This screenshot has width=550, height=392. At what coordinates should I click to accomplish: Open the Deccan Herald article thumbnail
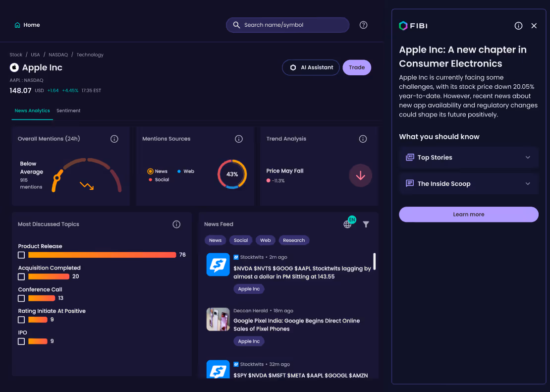218,319
